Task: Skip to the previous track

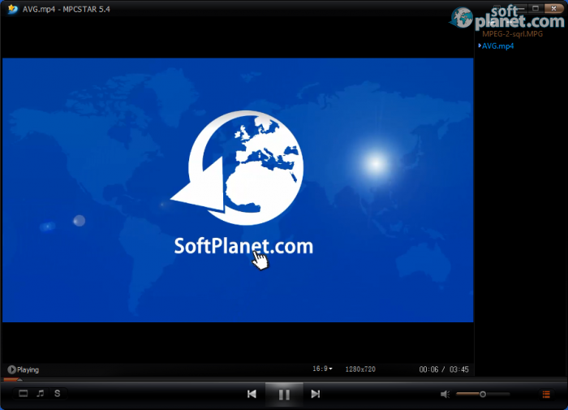Action: pyautogui.click(x=252, y=394)
